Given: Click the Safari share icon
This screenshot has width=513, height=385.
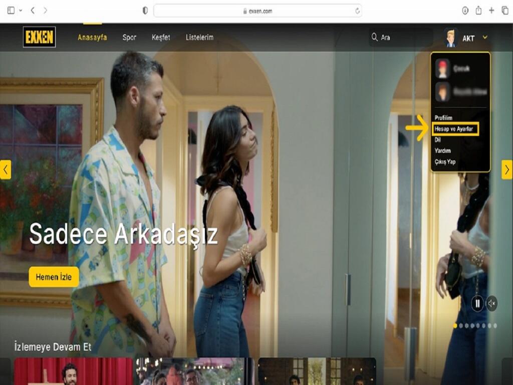Looking at the screenshot, I should coord(478,11).
